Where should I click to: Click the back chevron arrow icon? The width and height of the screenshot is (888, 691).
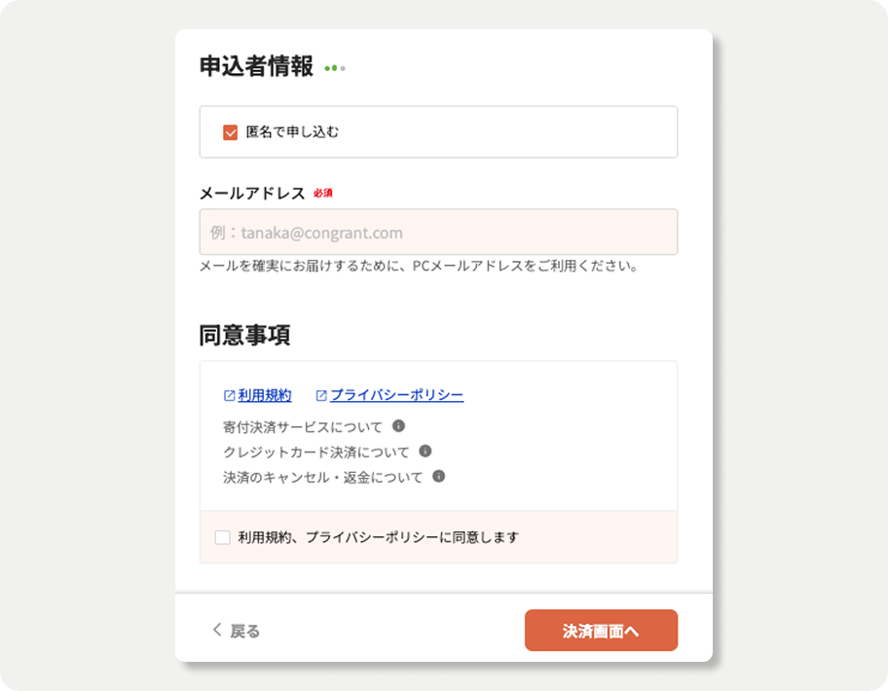217,630
